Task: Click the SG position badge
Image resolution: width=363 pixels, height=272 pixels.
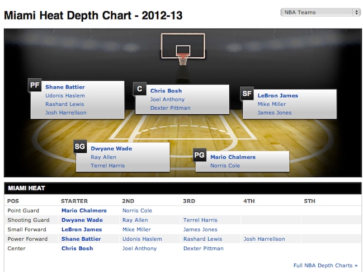Action: pos(80,147)
